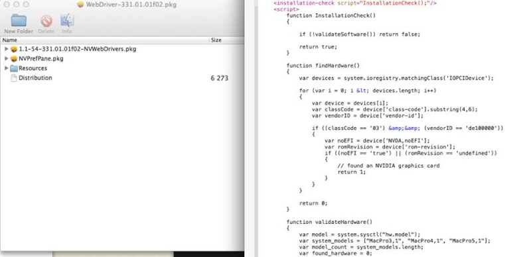This screenshot has width=531, height=257.
Task: Click the package icon in the title bar
Action: pos(80,5)
